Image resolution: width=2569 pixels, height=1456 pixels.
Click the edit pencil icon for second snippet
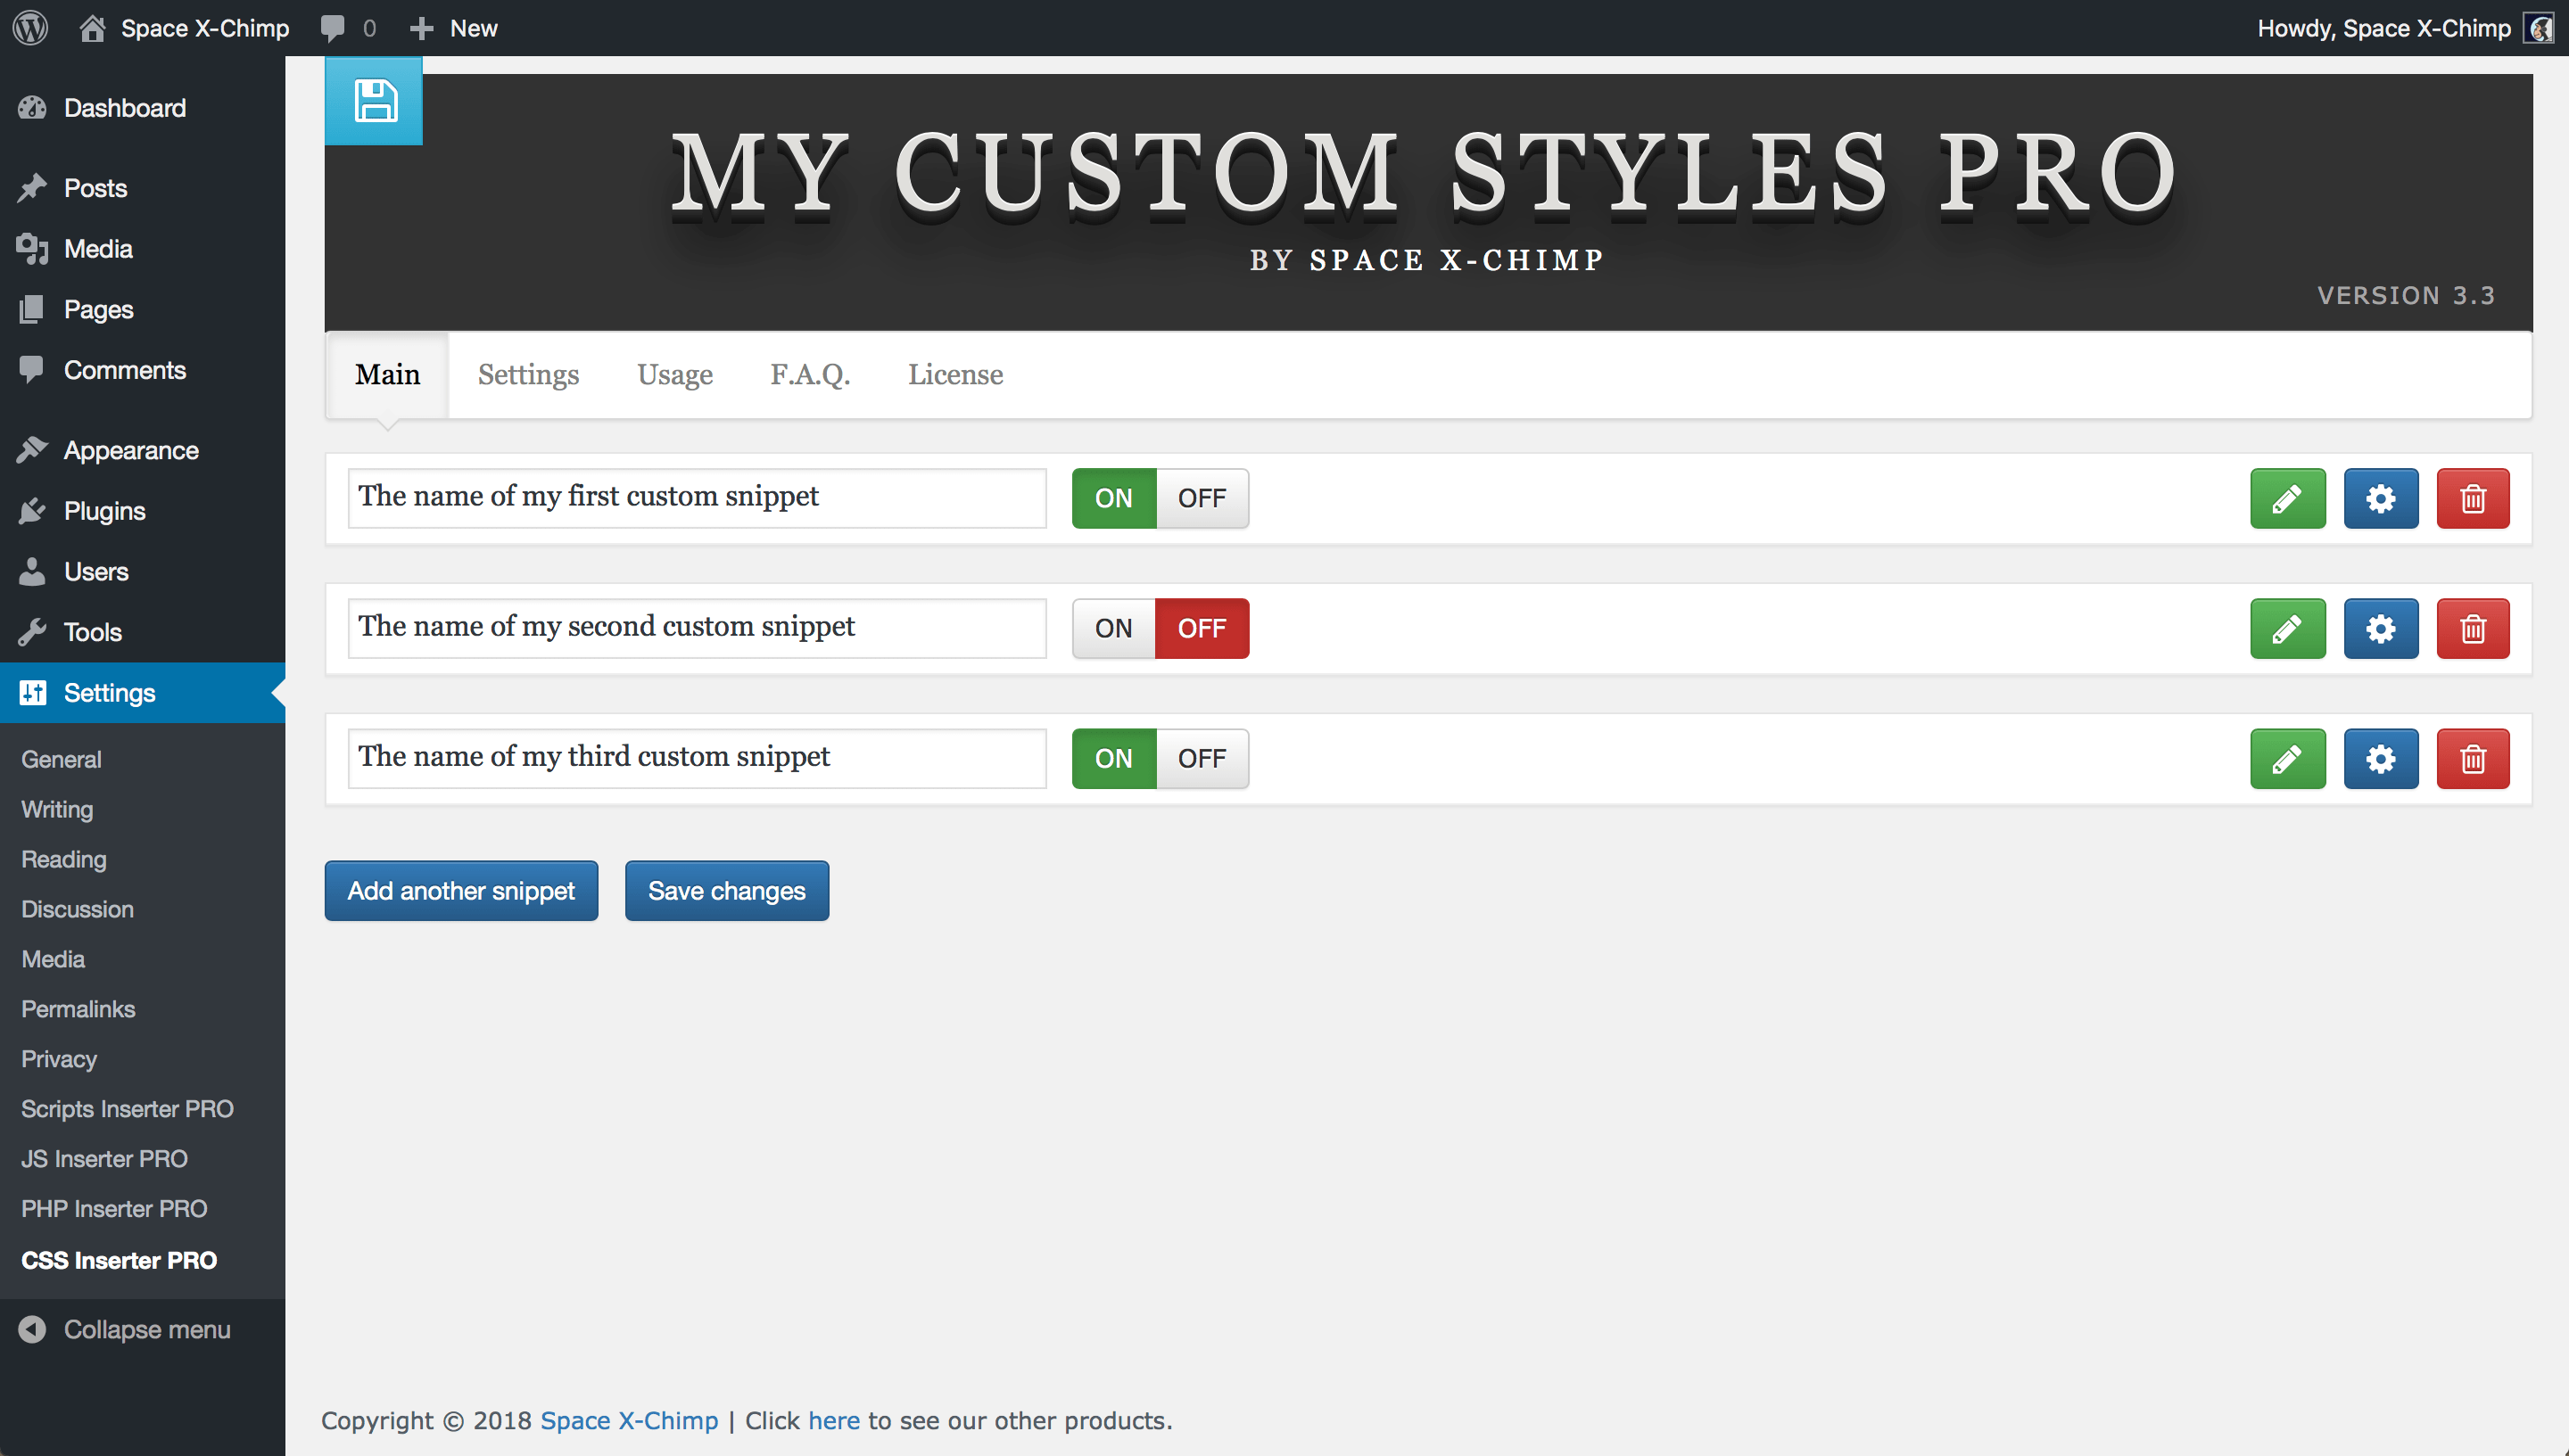click(x=2287, y=628)
